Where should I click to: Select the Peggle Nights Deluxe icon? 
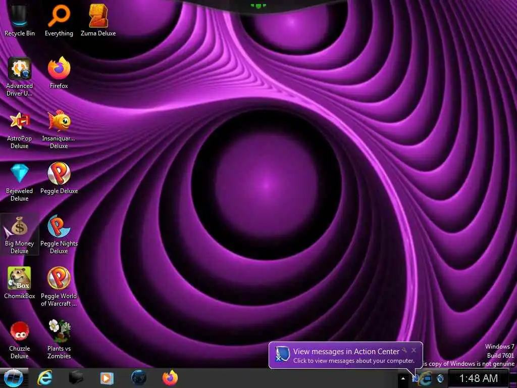click(59, 234)
